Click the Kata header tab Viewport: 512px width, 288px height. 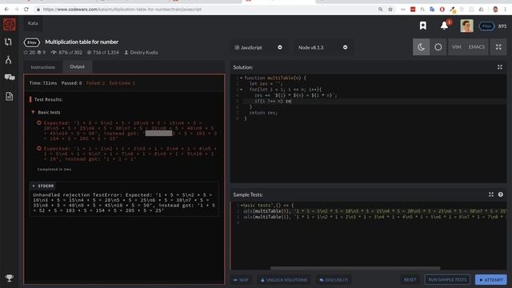(x=33, y=23)
